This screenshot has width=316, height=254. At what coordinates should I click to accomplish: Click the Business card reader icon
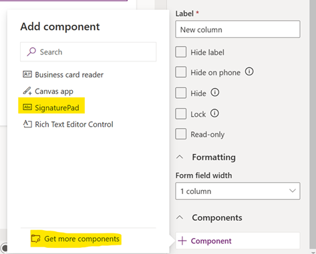tap(27, 74)
